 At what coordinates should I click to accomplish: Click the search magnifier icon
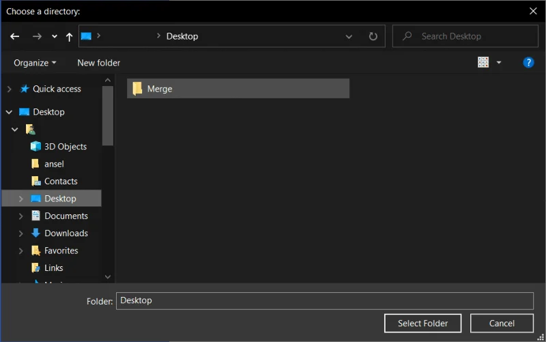coord(407,36)
